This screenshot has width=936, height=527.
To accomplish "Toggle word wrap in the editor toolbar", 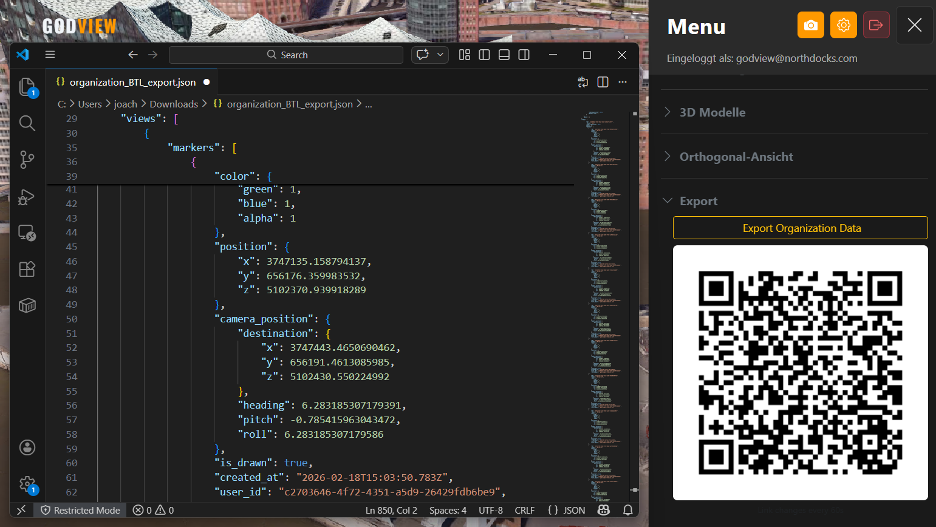I will pyautogui.click(x=582, y=81).
